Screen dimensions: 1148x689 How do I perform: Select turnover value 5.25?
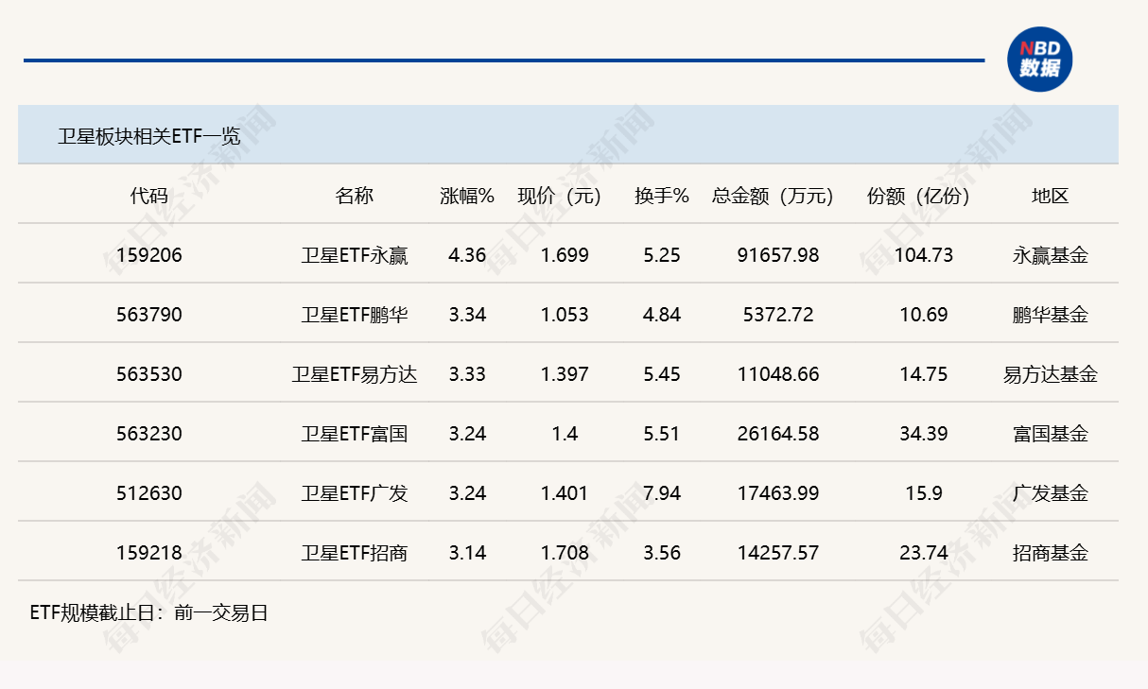[x=662, y=255]
